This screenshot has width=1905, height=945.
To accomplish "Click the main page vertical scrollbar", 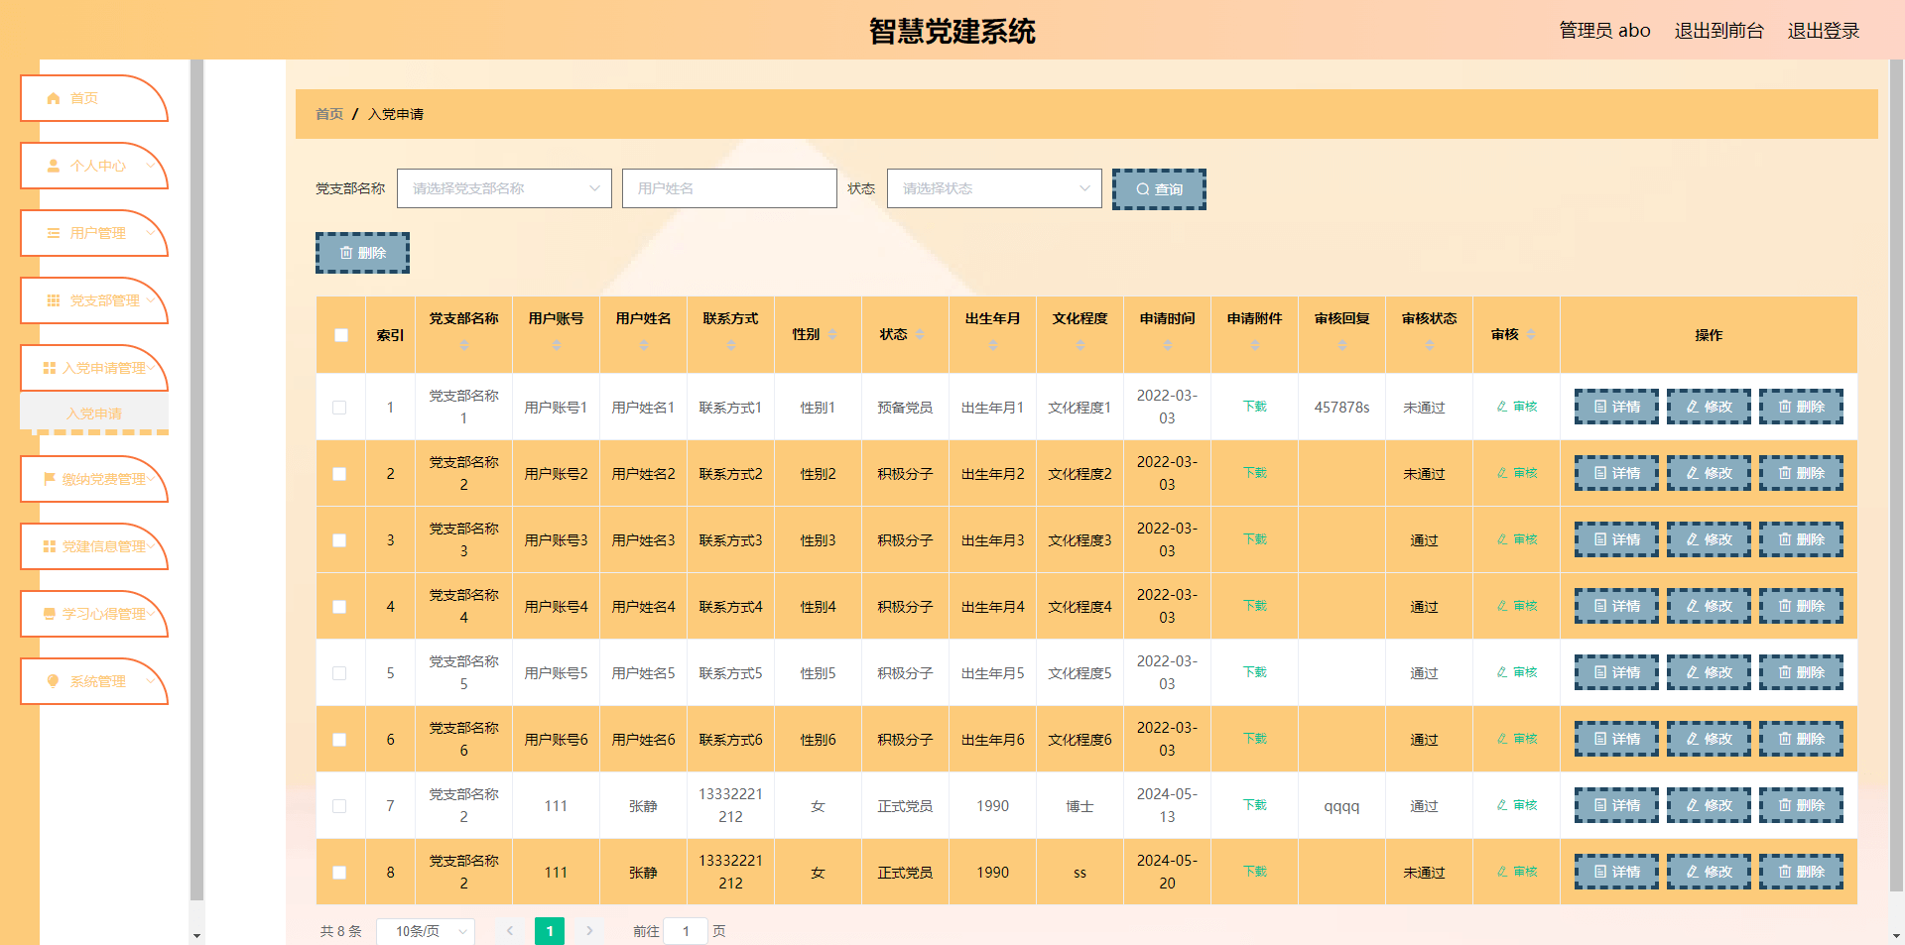I will tap(1896, 476).
